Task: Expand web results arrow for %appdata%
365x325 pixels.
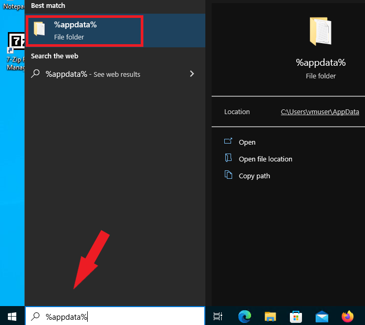Action: pos(192,74)
